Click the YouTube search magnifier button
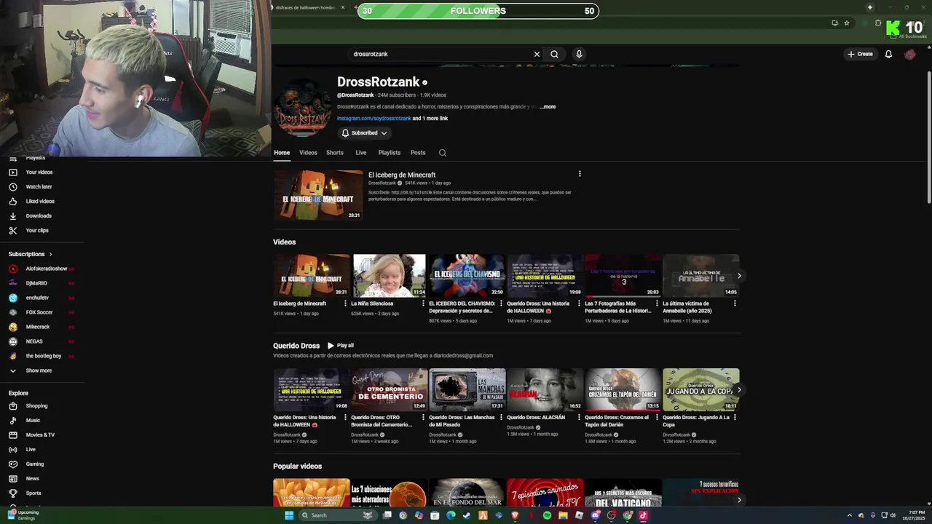This screenshot has height=524, width=932. tap(554, 54)
